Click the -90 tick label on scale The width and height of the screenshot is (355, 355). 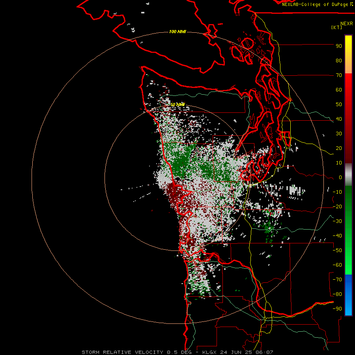[337, 309]
